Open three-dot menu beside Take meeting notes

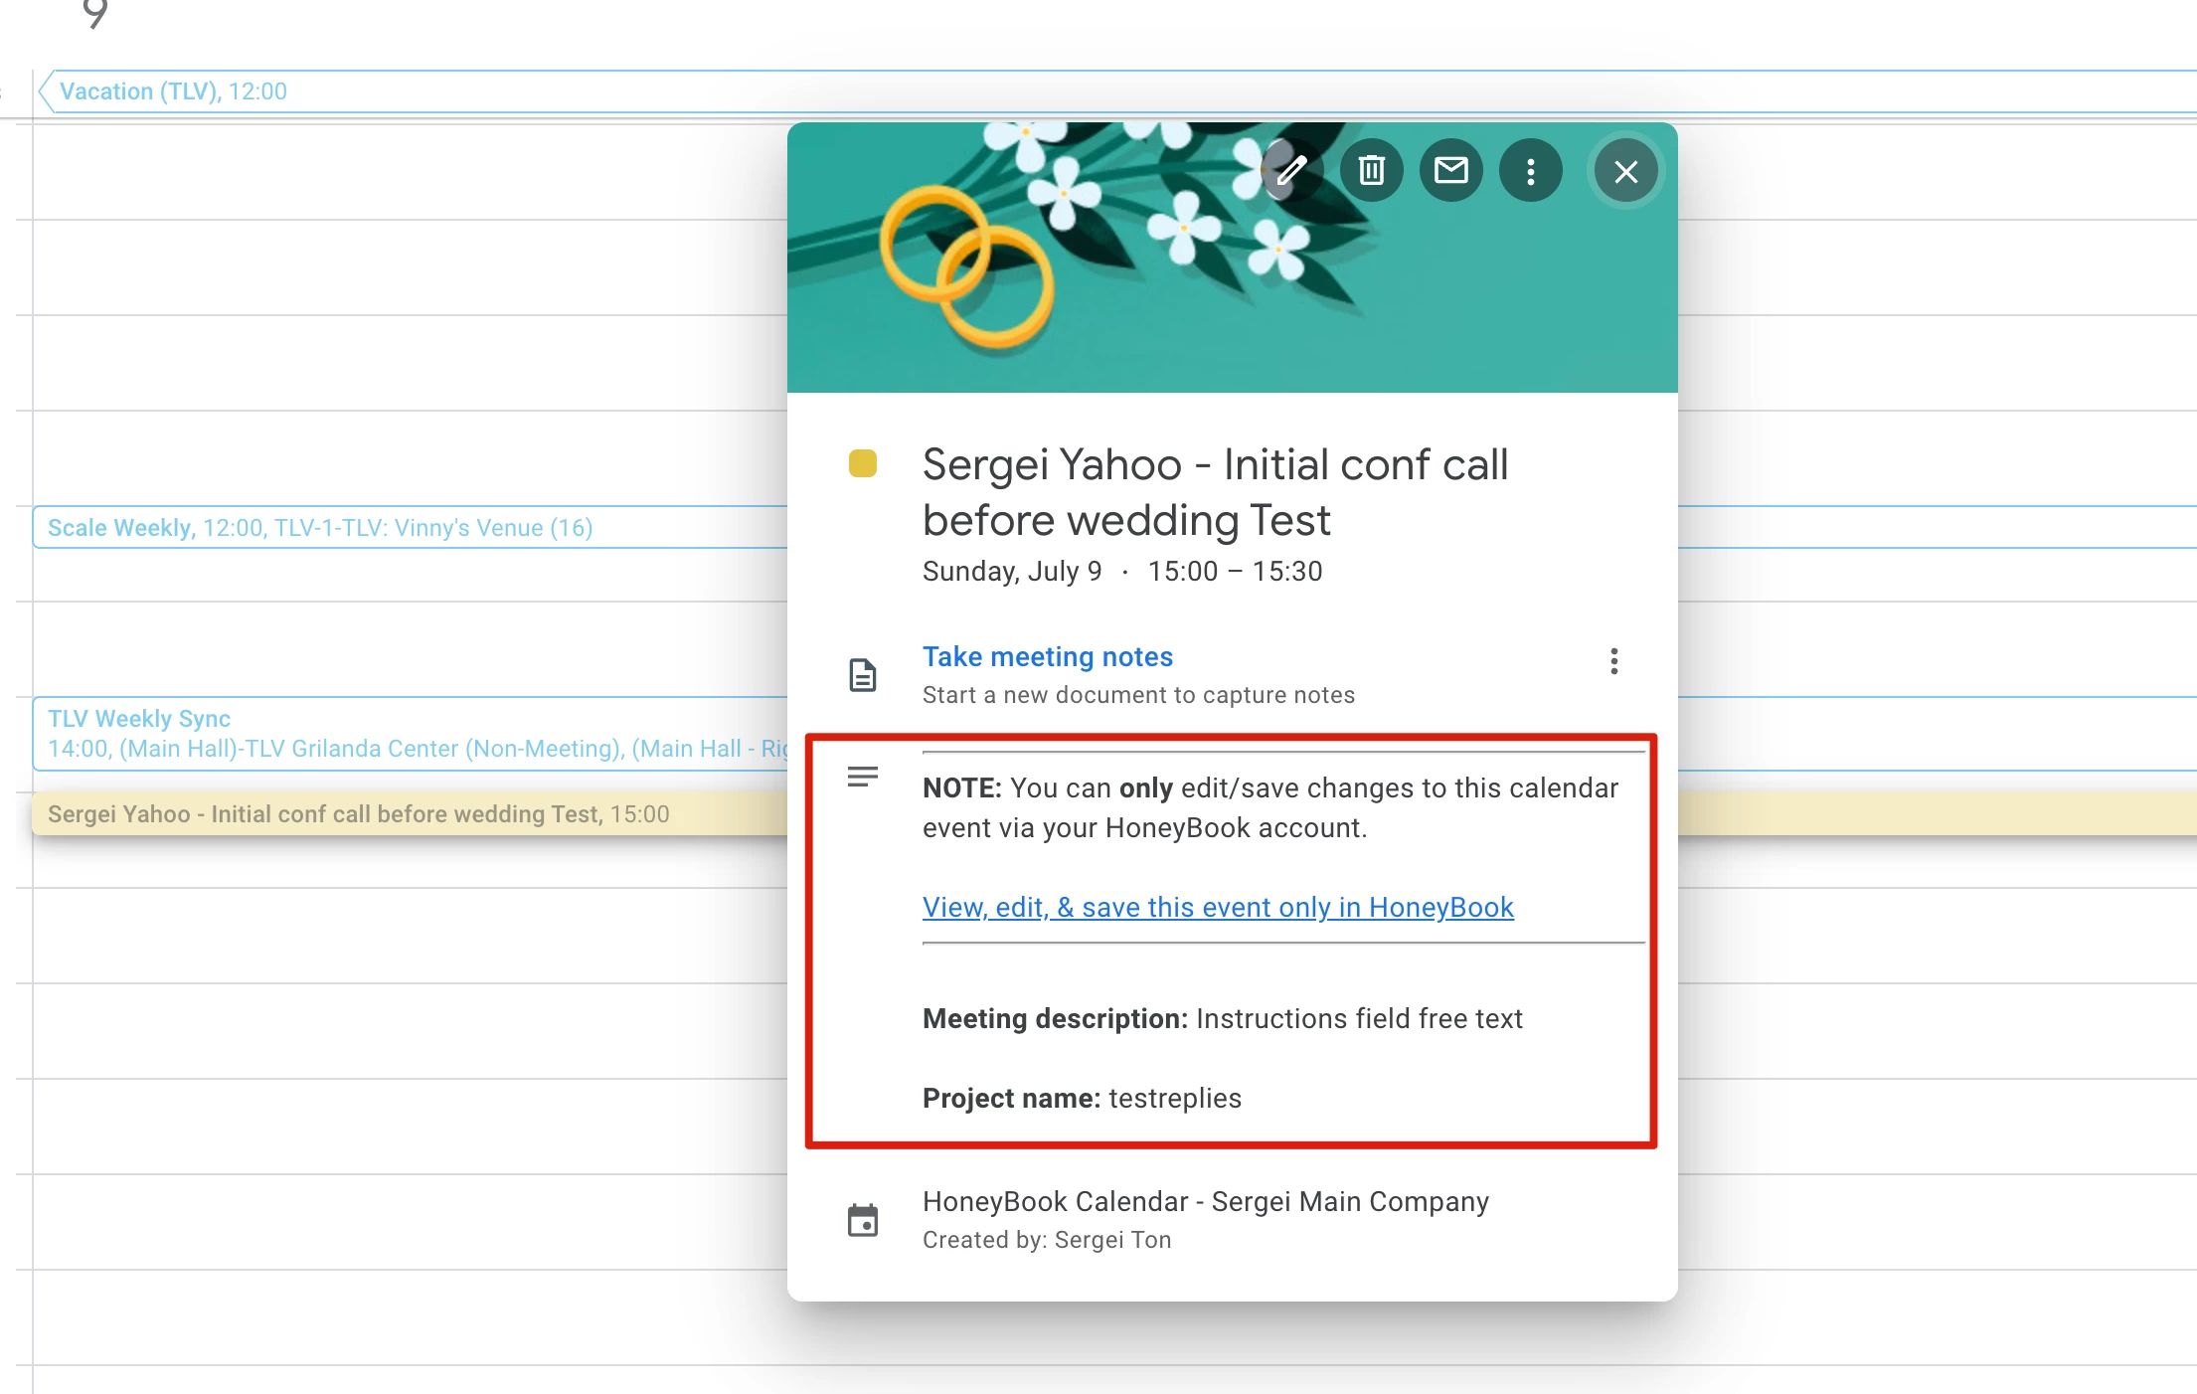point(1613,661)
